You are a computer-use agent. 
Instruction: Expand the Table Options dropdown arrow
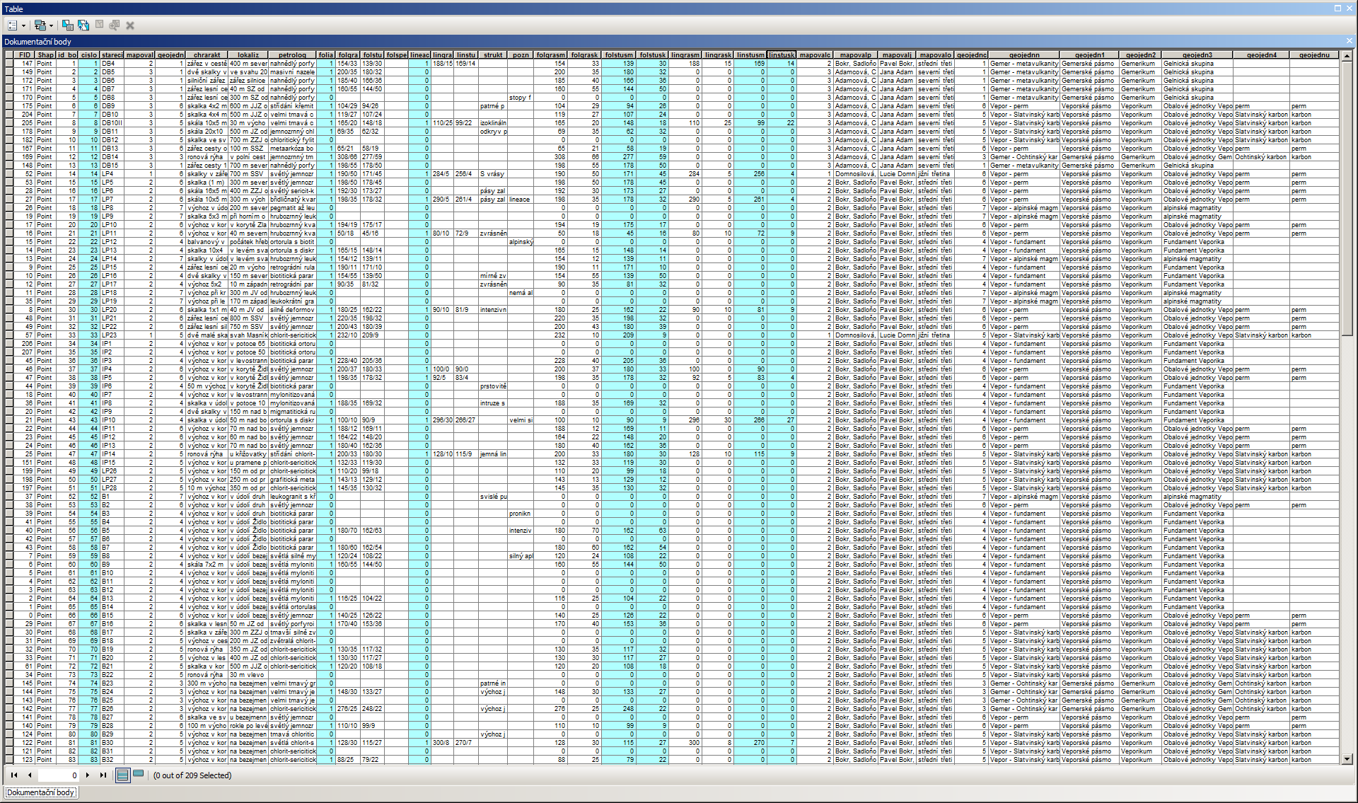coord(23,25)
